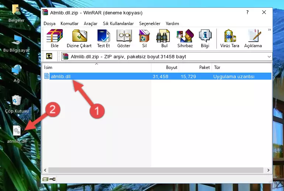Open the Seçenekler menu

[x=150, y=24]
